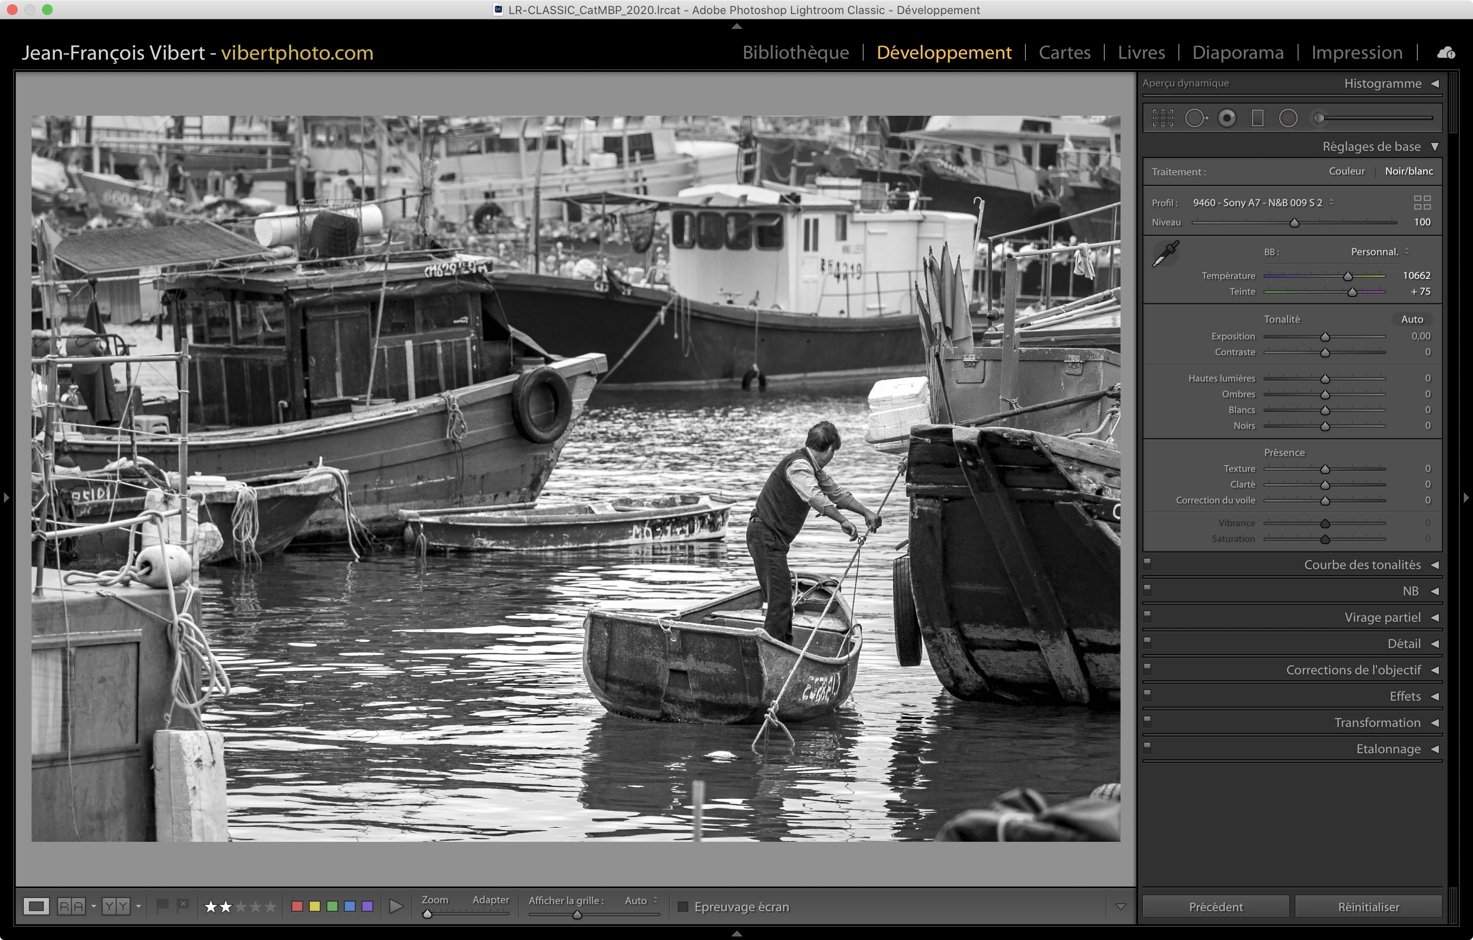Switch to the Bibliothèque module
The width and height of the screenshot is (1473, 940).
(795, 53)
